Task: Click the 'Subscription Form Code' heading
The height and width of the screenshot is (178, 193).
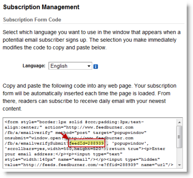Action: point(32,20)
